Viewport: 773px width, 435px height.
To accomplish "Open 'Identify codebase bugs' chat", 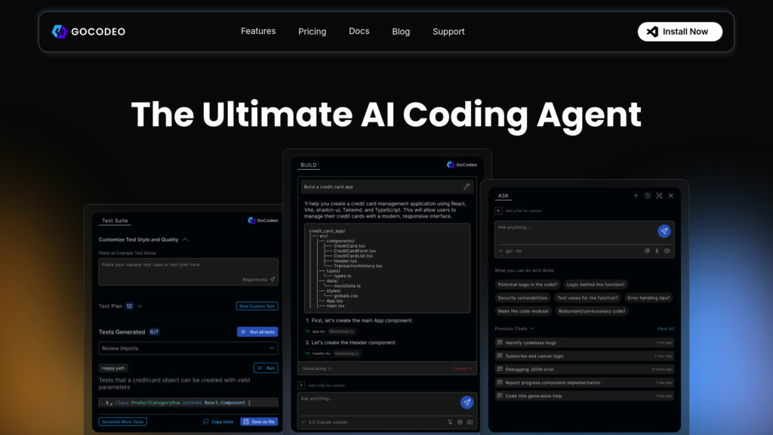I will [x=584, y=343].
